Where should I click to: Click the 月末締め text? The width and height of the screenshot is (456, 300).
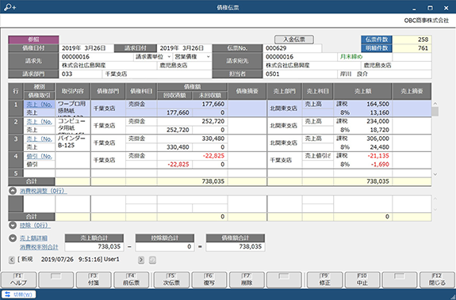pyautogui.click(x=351, y=57)
